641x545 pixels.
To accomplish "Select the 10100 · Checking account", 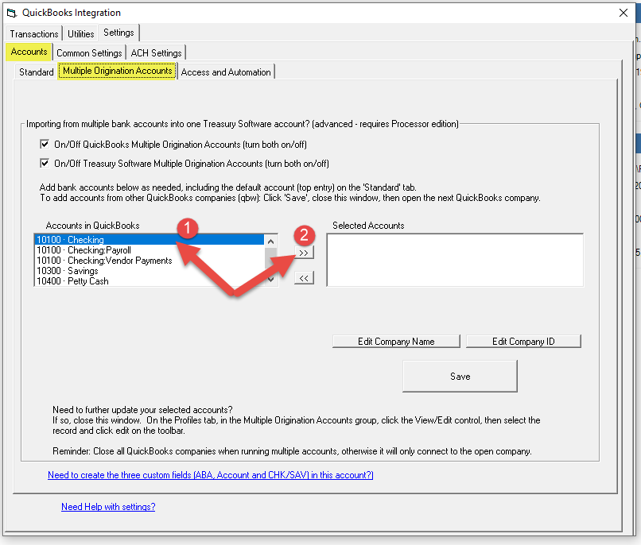I will 150,240.
